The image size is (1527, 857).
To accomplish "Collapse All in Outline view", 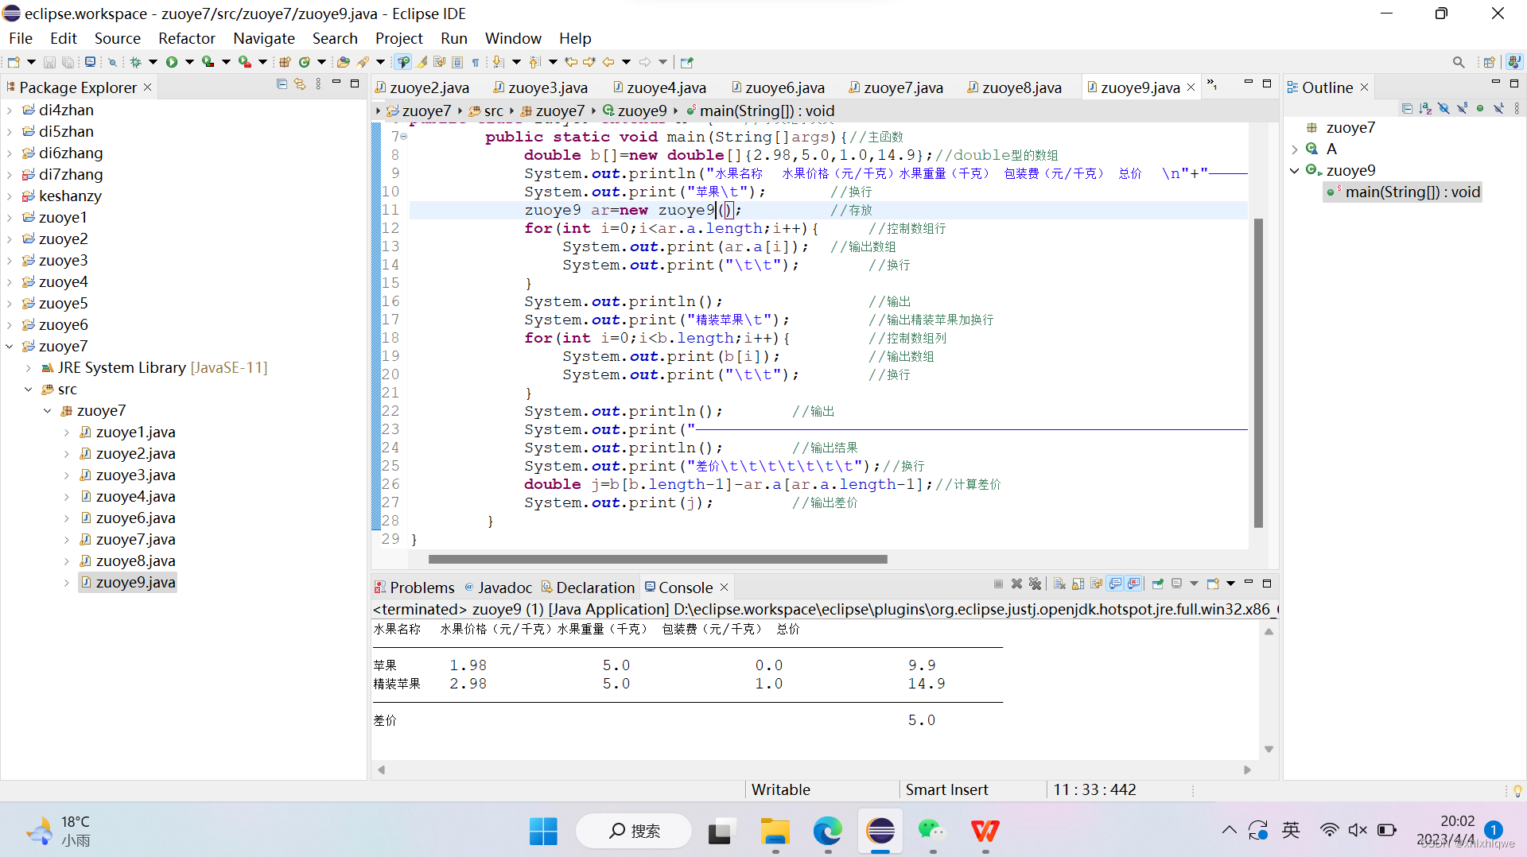I will coord(1407,108).
